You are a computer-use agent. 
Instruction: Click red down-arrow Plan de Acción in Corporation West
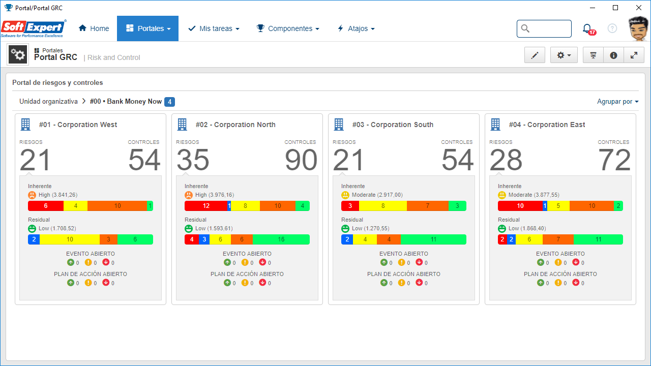click(x=106, y=283)
